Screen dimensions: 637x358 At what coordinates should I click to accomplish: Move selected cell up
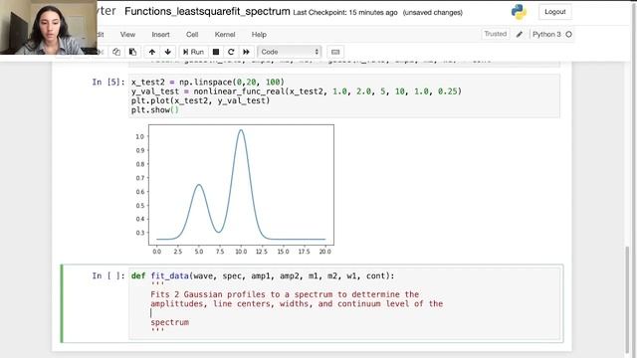152,52
